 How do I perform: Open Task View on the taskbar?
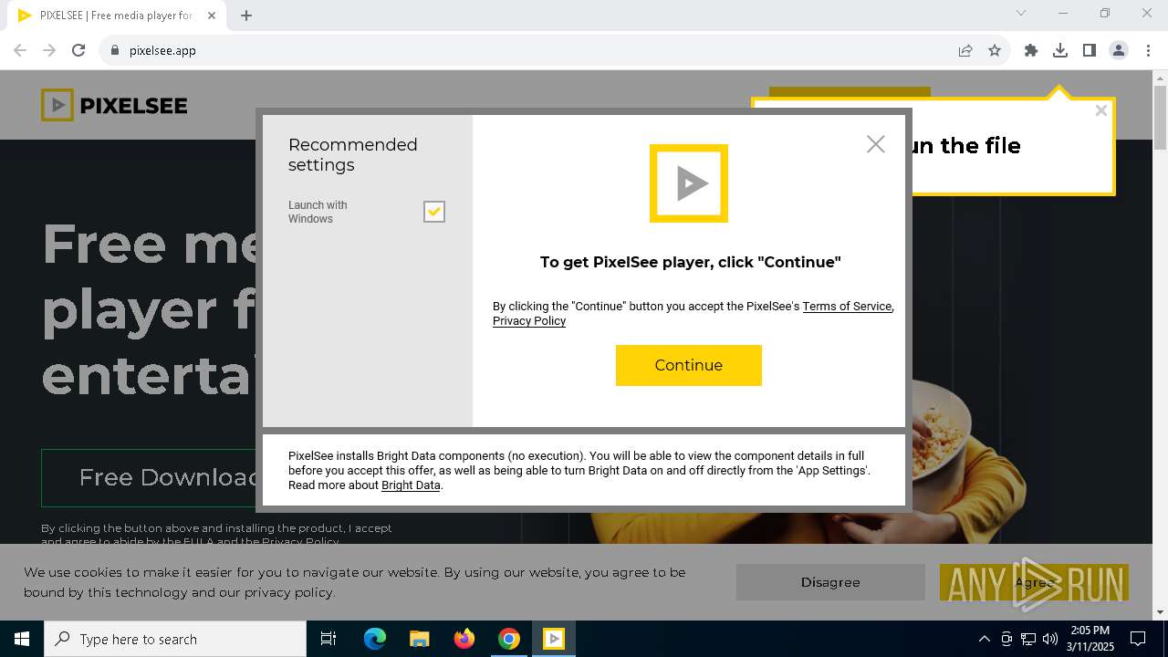328,639
